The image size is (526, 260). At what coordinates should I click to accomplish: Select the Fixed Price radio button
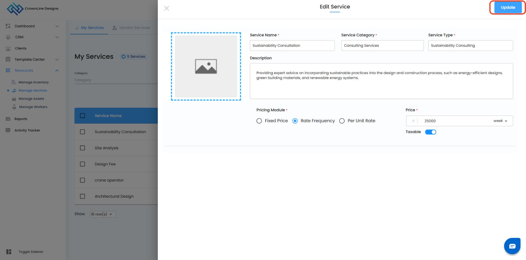pyautogui.click(x=259, y=121)
